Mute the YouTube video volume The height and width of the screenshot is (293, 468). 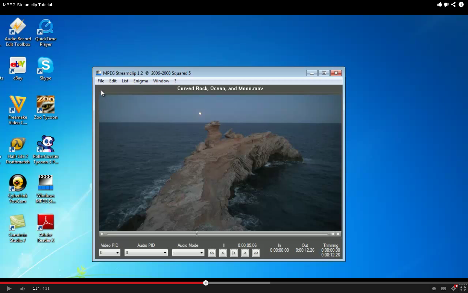click(22, 289)
